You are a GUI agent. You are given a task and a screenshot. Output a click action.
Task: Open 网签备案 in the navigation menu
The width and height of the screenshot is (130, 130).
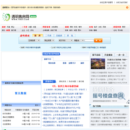46,27
